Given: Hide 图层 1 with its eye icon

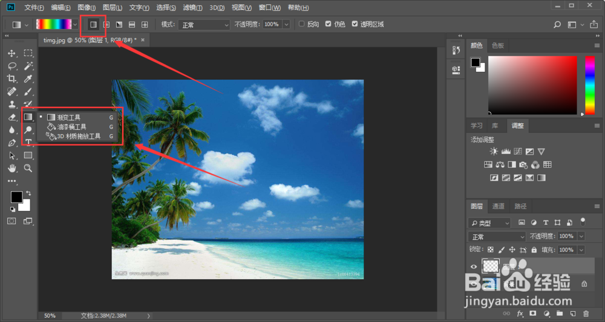Looking at the screenshot, I should pos(474,266).
